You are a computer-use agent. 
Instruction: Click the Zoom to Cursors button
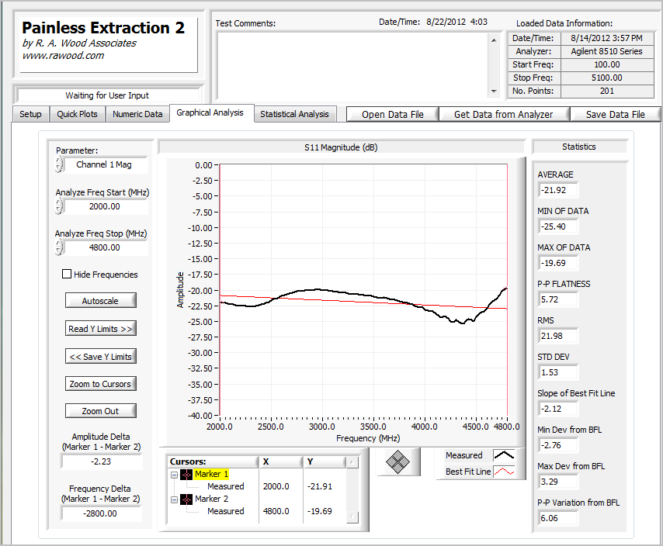click(101, 384)
